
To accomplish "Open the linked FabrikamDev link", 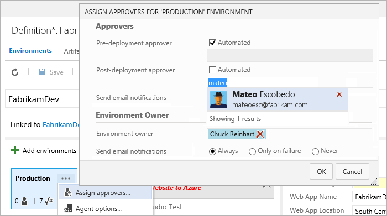I will (x=61, y=124).
